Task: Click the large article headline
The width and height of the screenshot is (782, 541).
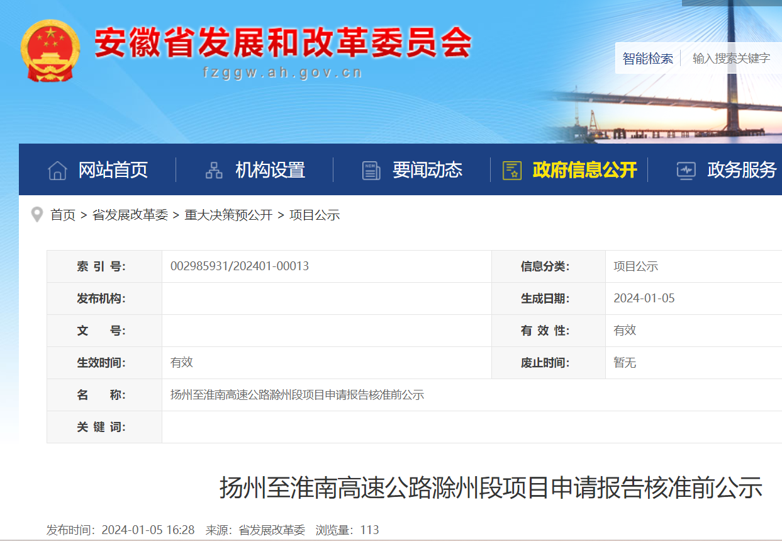Action: (491, 488)
